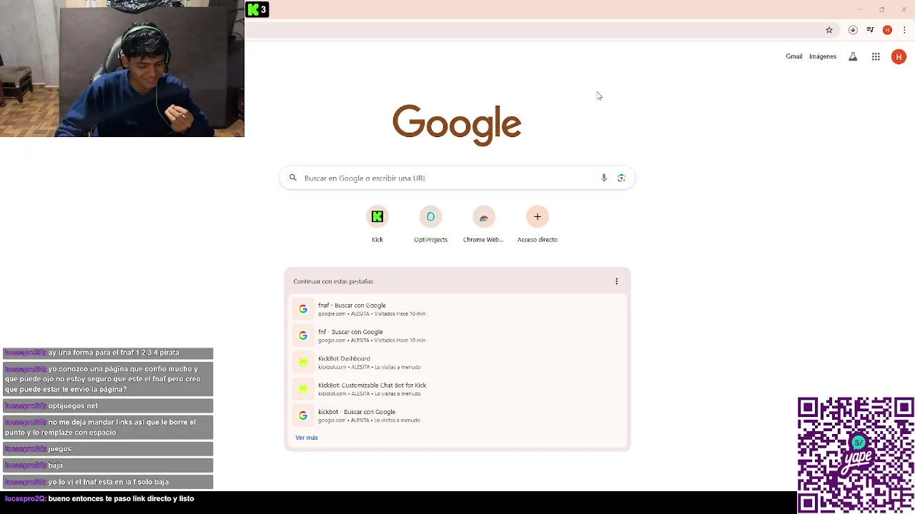Open 'KickBot: Customizable Chat Bot for Kick'
915x514 pixels.
[457, 389]
